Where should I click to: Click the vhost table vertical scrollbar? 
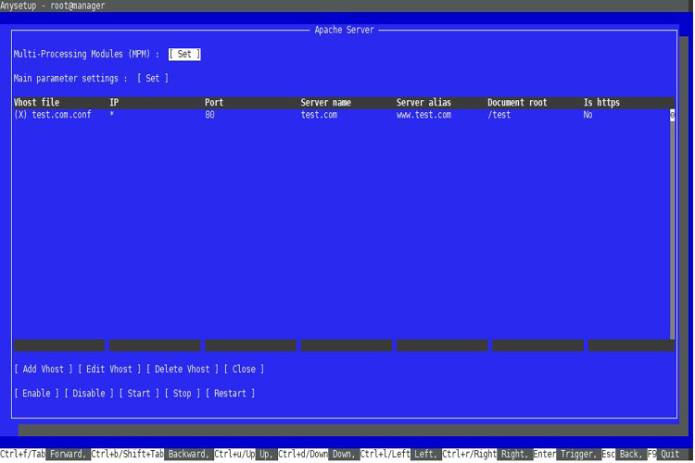point(673,224)
